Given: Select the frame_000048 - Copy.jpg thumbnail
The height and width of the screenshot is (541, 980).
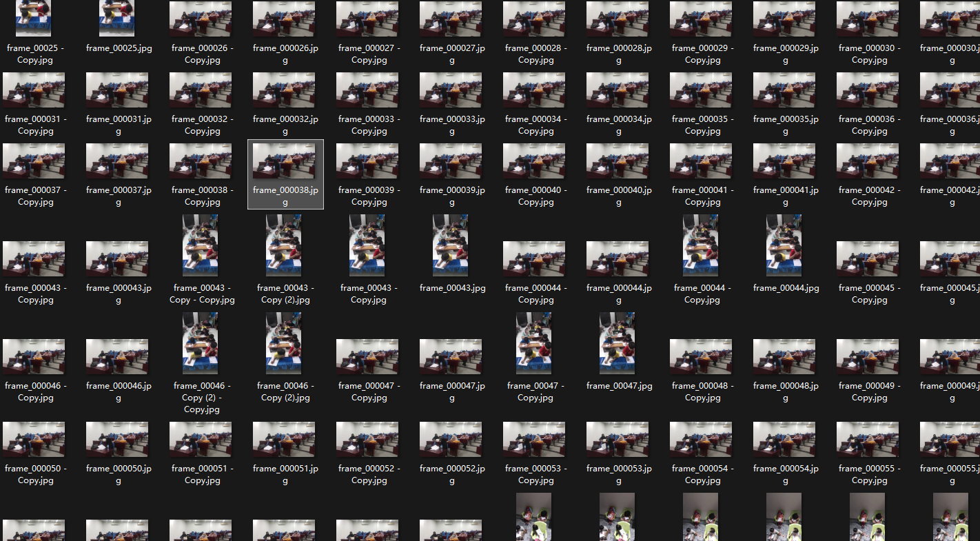Looking at the screenshot, I should (701, 356).
